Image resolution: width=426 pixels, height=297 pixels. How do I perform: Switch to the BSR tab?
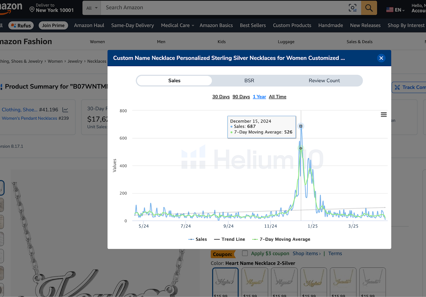tap(249, 81)
